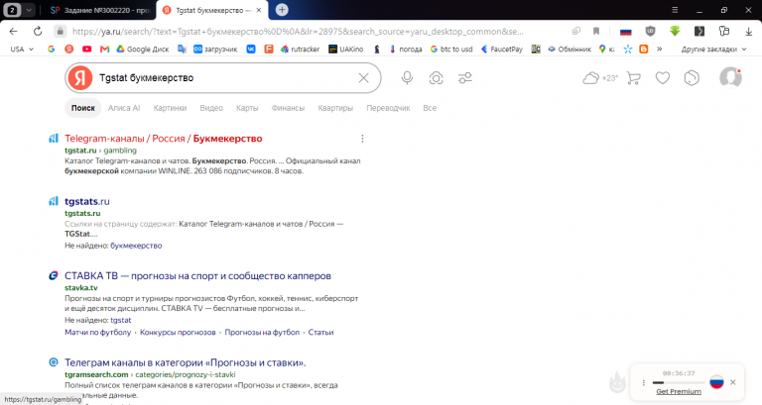Open the tab counter dropdown arrow
This screenshot has height=405, width=762.
(x=29, y=10)
